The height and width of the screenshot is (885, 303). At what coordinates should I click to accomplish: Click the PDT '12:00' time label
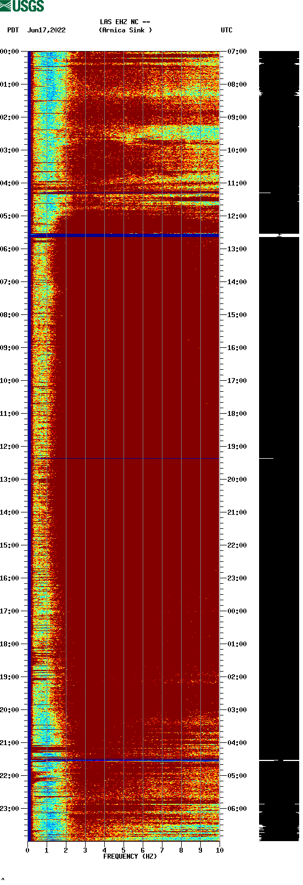tap(10, 447)
